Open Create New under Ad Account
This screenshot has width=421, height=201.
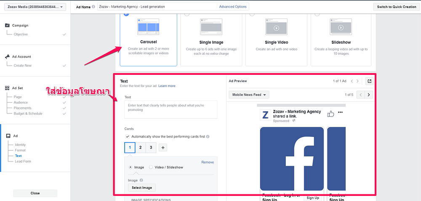23,66
